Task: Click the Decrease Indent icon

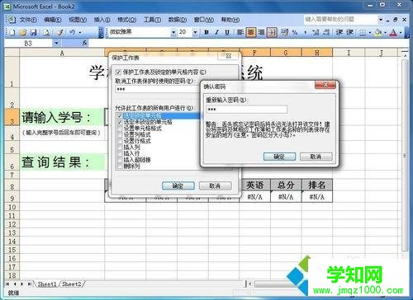Action: (x=339, y=32)
